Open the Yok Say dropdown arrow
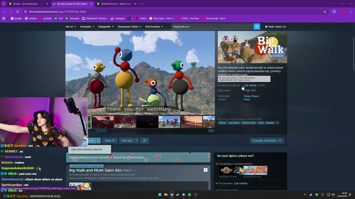The image size is (355, 199). point(137,141)
